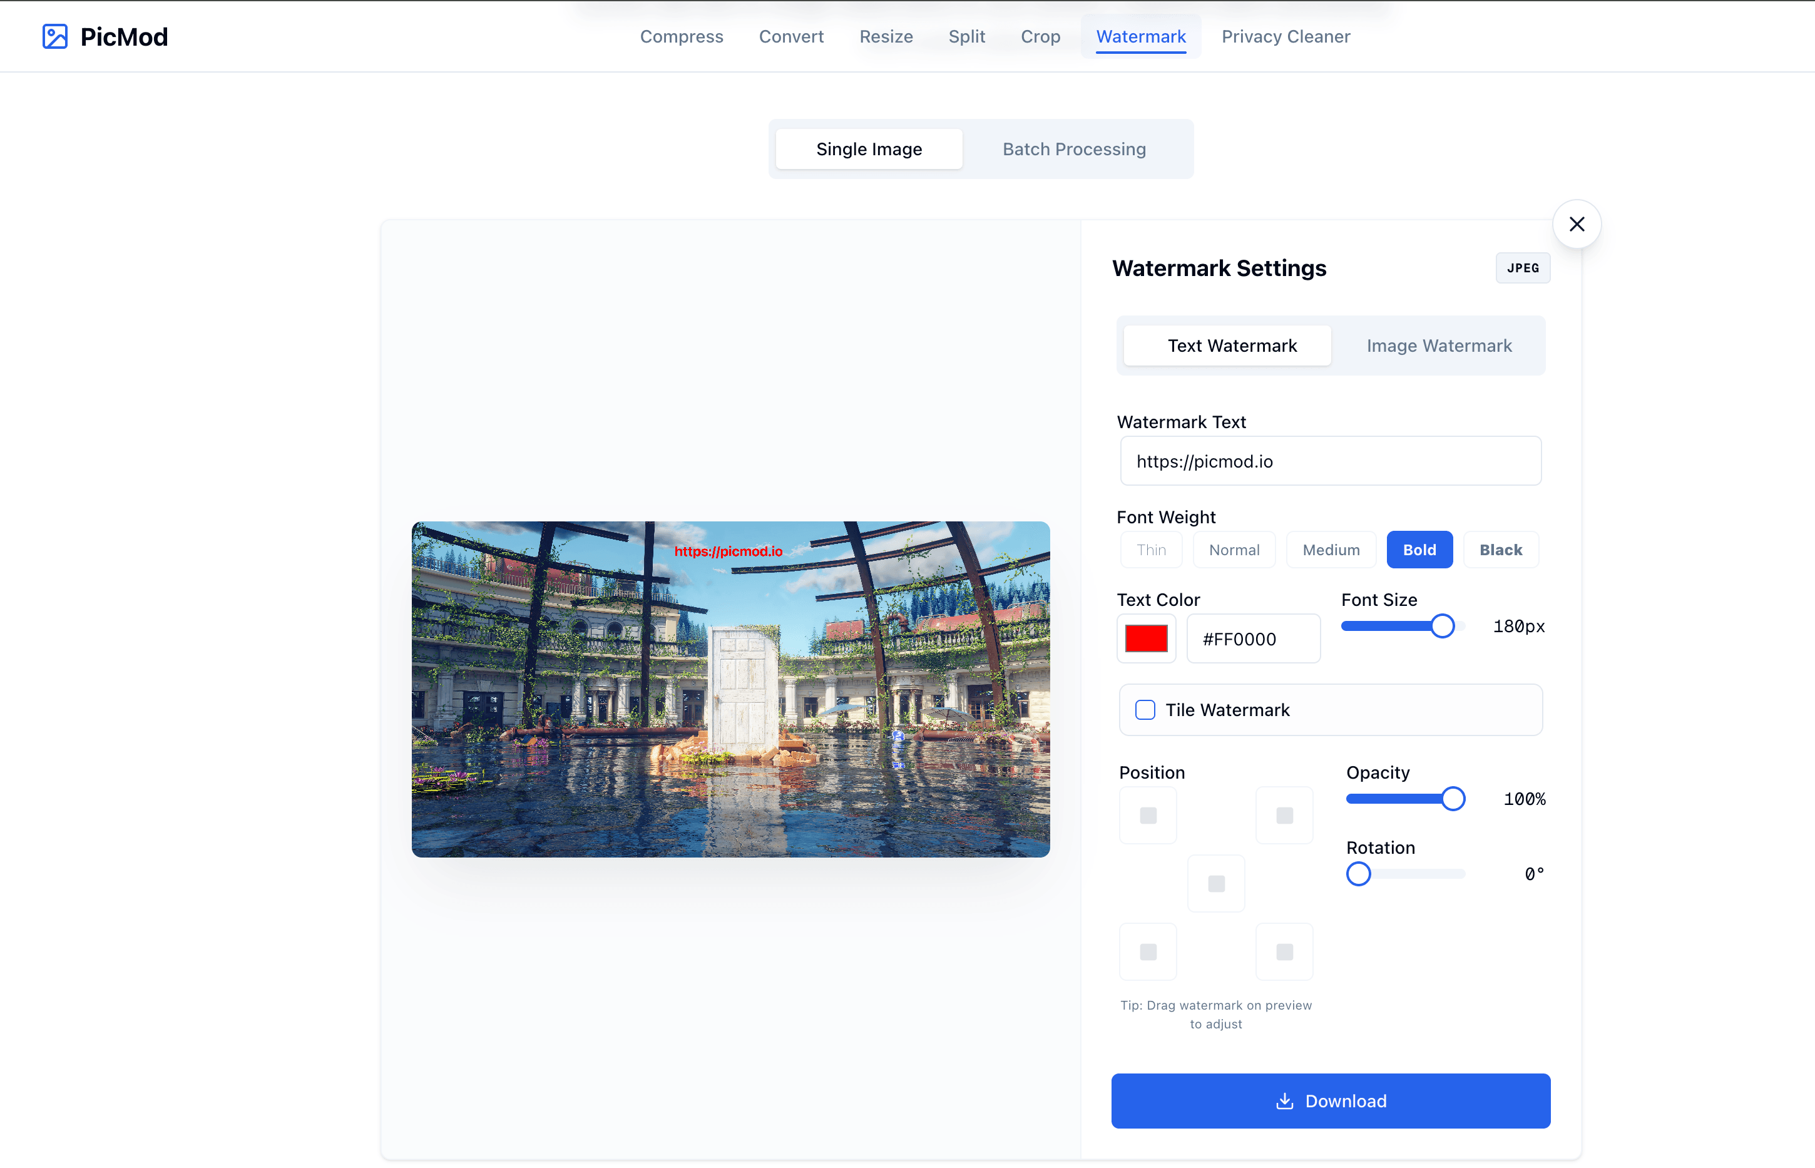Select the bottom-right watermark position

tap(1284, 951)
